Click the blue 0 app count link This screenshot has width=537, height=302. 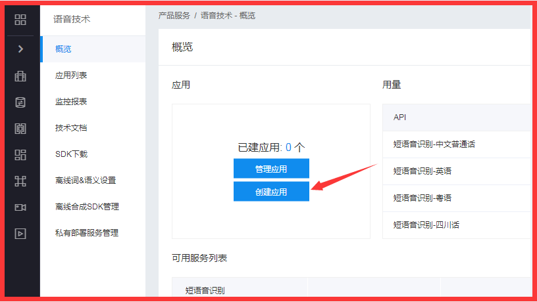(288, 147)
